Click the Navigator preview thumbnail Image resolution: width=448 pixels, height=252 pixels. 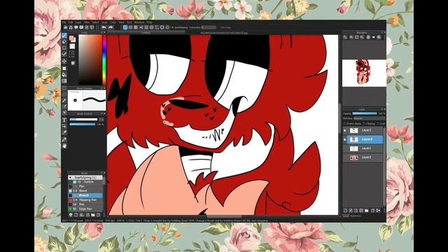pyautogui.click(x=364, y=73)
